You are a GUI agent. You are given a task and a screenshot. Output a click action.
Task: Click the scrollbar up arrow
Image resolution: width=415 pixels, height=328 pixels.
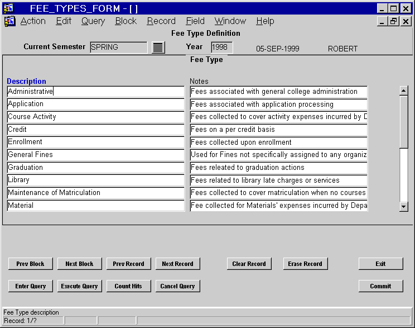(404, 91)
